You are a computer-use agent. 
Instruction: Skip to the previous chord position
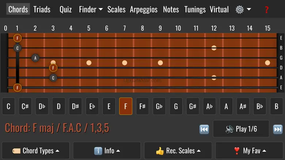coord(204,129)
